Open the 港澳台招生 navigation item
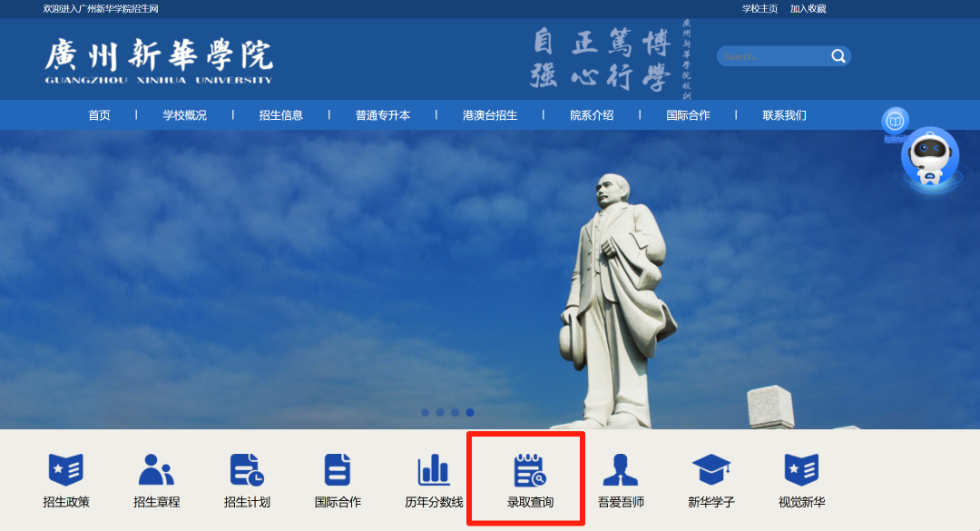This screenshot has width=980, height=531. coord(488,114)
